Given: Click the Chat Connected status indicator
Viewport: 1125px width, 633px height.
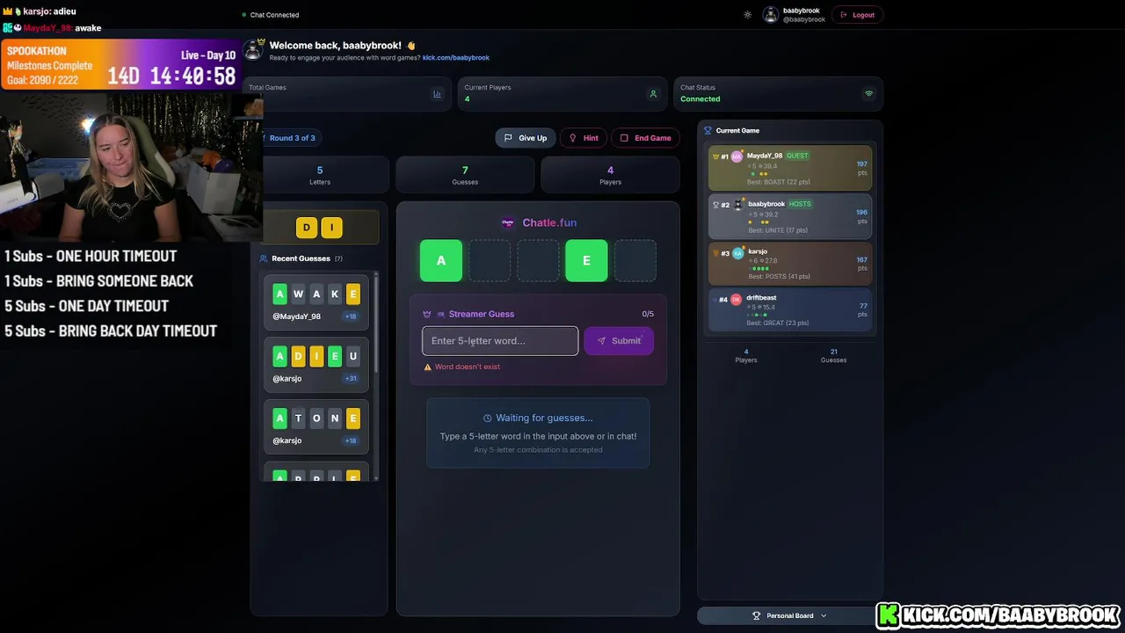Looking at the screenshot, I should [271, 15].
